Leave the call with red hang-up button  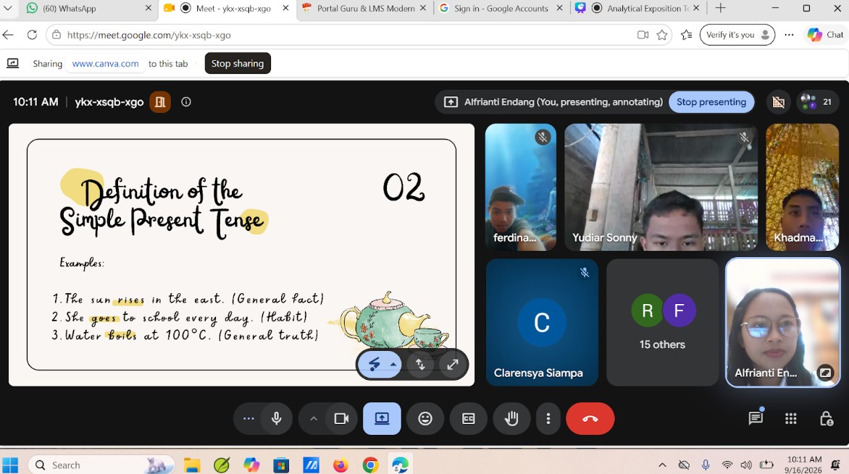tap(590, 418)
